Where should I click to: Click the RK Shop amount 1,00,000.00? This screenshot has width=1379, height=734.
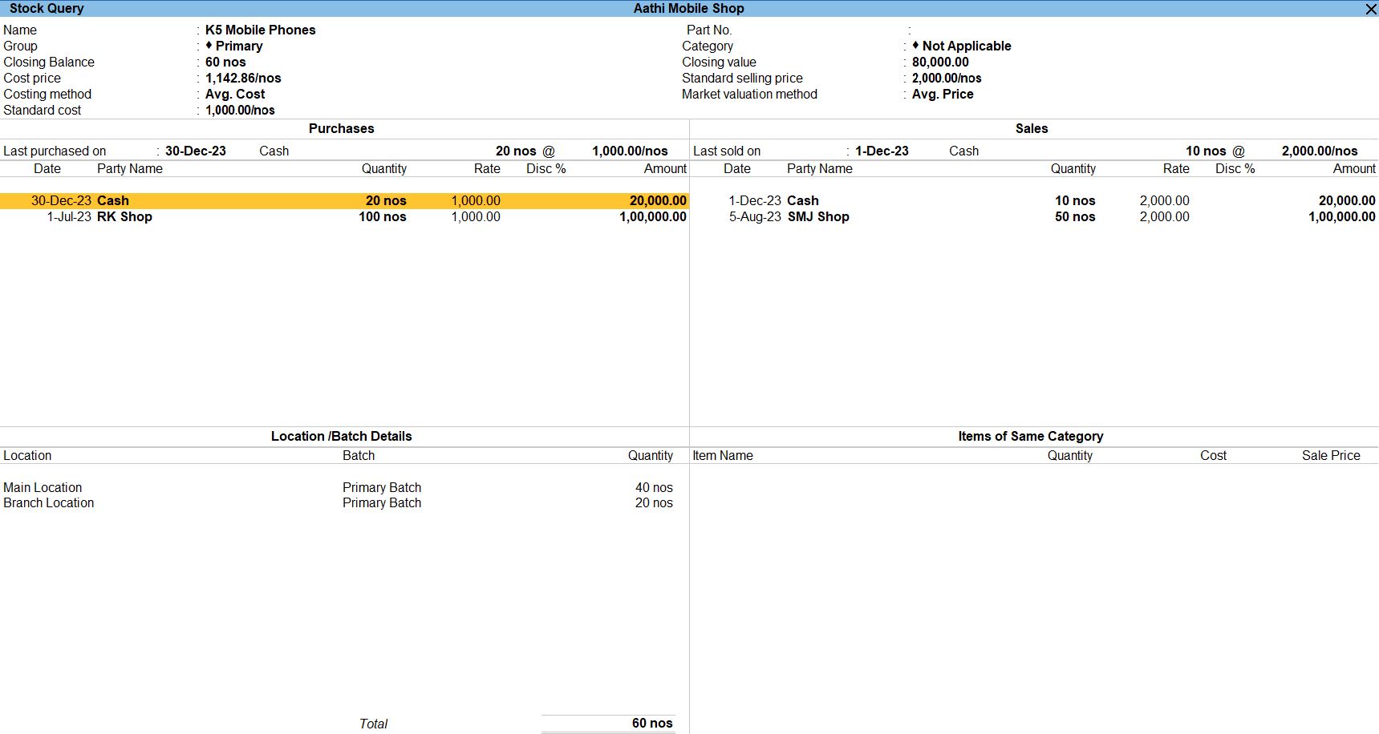pyautogui.click(x=653, y=216)
